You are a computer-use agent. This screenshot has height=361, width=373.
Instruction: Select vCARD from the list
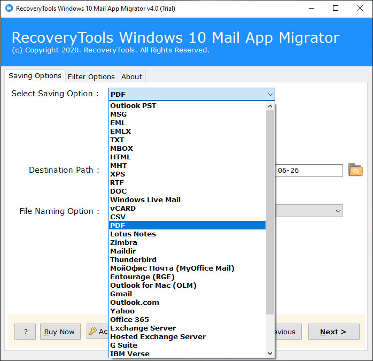(187, 209)
